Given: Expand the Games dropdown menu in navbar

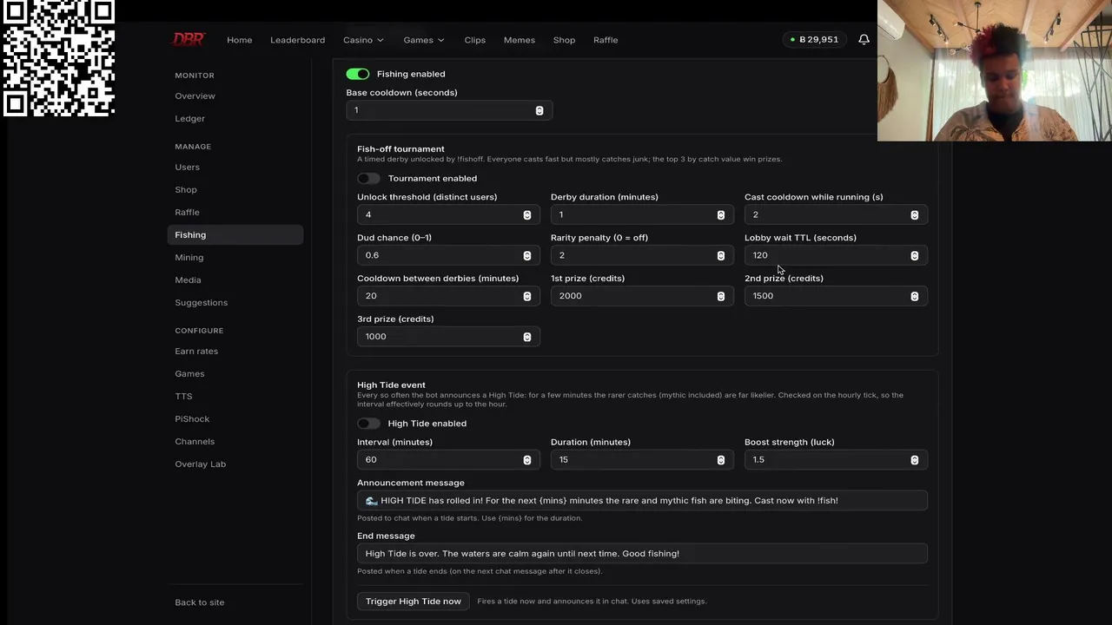Looking at the screenshot, I should 424,40.
